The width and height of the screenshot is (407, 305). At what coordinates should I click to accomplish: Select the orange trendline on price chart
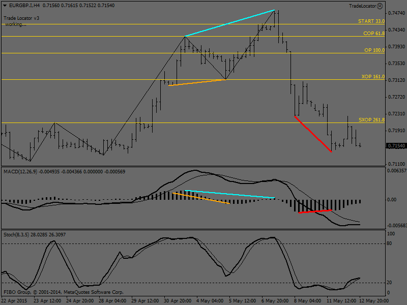pos(196,82)
